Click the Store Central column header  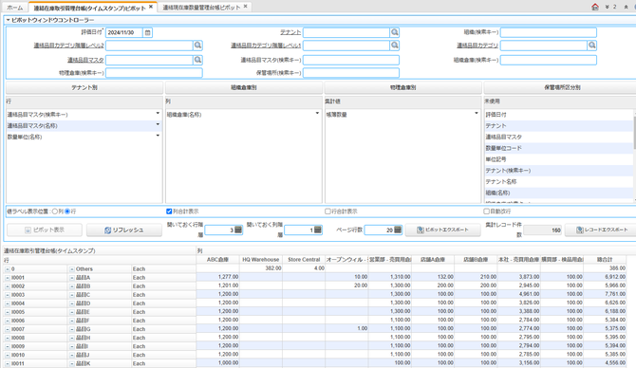(304, 260)
